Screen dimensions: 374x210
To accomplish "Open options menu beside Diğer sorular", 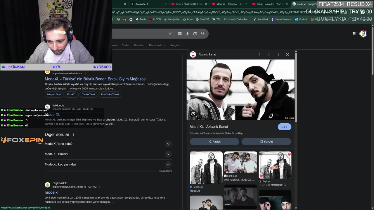I will 73,135.
